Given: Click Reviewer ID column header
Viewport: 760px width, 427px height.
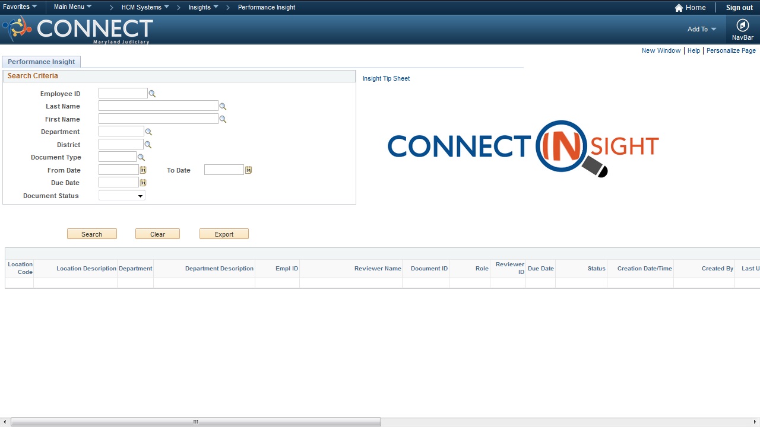Looking at the screenshot, I should (510, 268).
